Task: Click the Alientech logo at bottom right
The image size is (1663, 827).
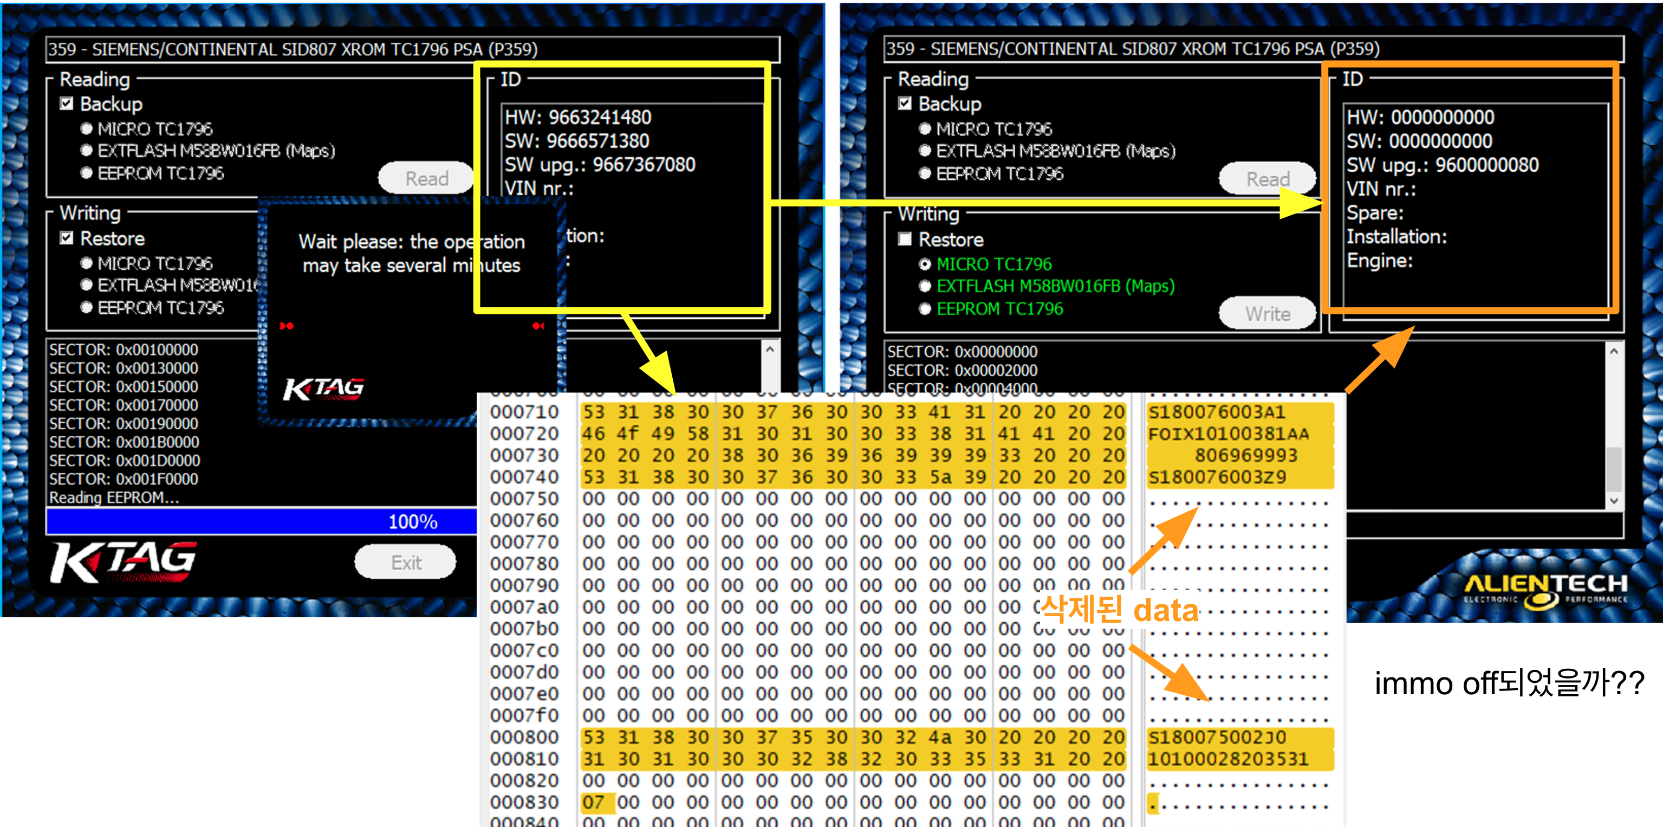Action: 1545,589
